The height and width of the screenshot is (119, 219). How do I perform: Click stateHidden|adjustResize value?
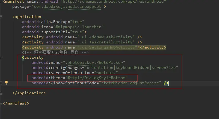tap(130, 83)
